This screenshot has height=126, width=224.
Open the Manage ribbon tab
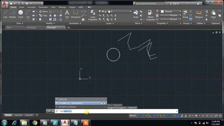(62, 7)
